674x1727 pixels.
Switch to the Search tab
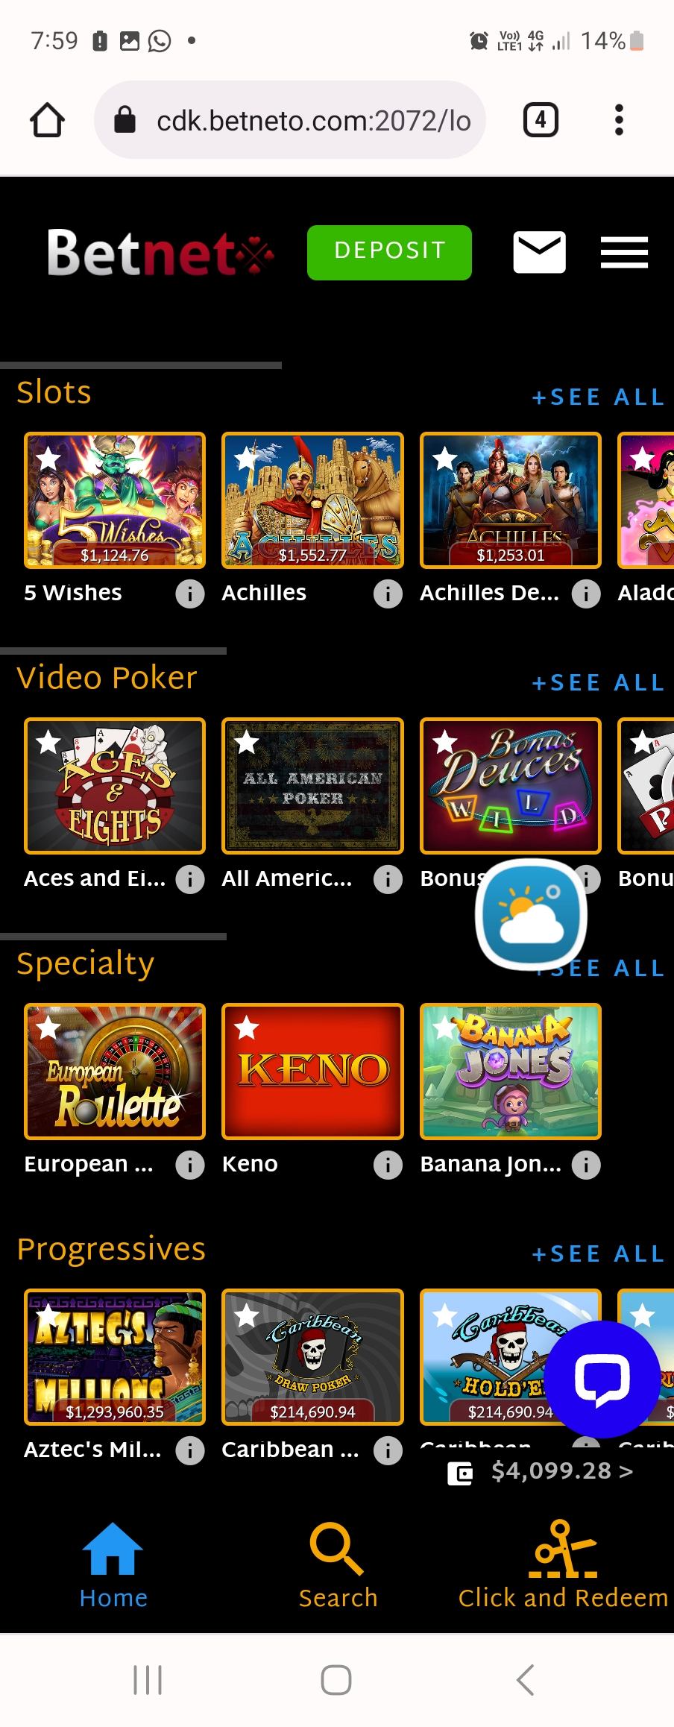(338, 1565)
